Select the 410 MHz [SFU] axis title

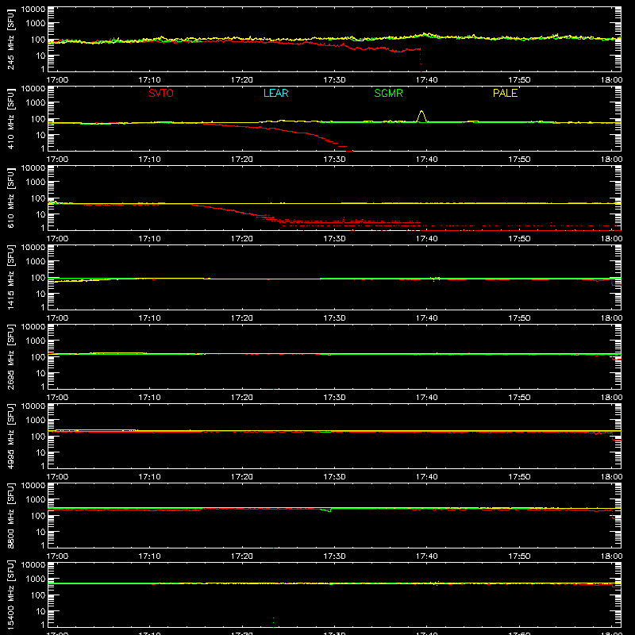point(10,118)
